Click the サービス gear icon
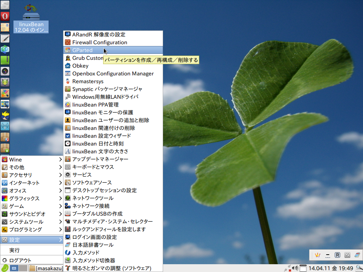This screenshot has width=363, height=272. pyautogui.click(x=68, y=175)
